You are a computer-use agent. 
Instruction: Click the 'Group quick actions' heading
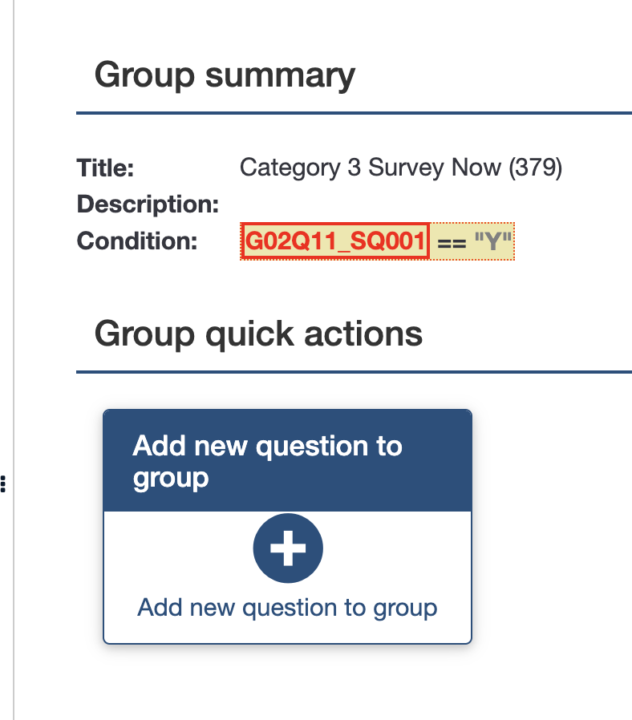coord(258,333)
